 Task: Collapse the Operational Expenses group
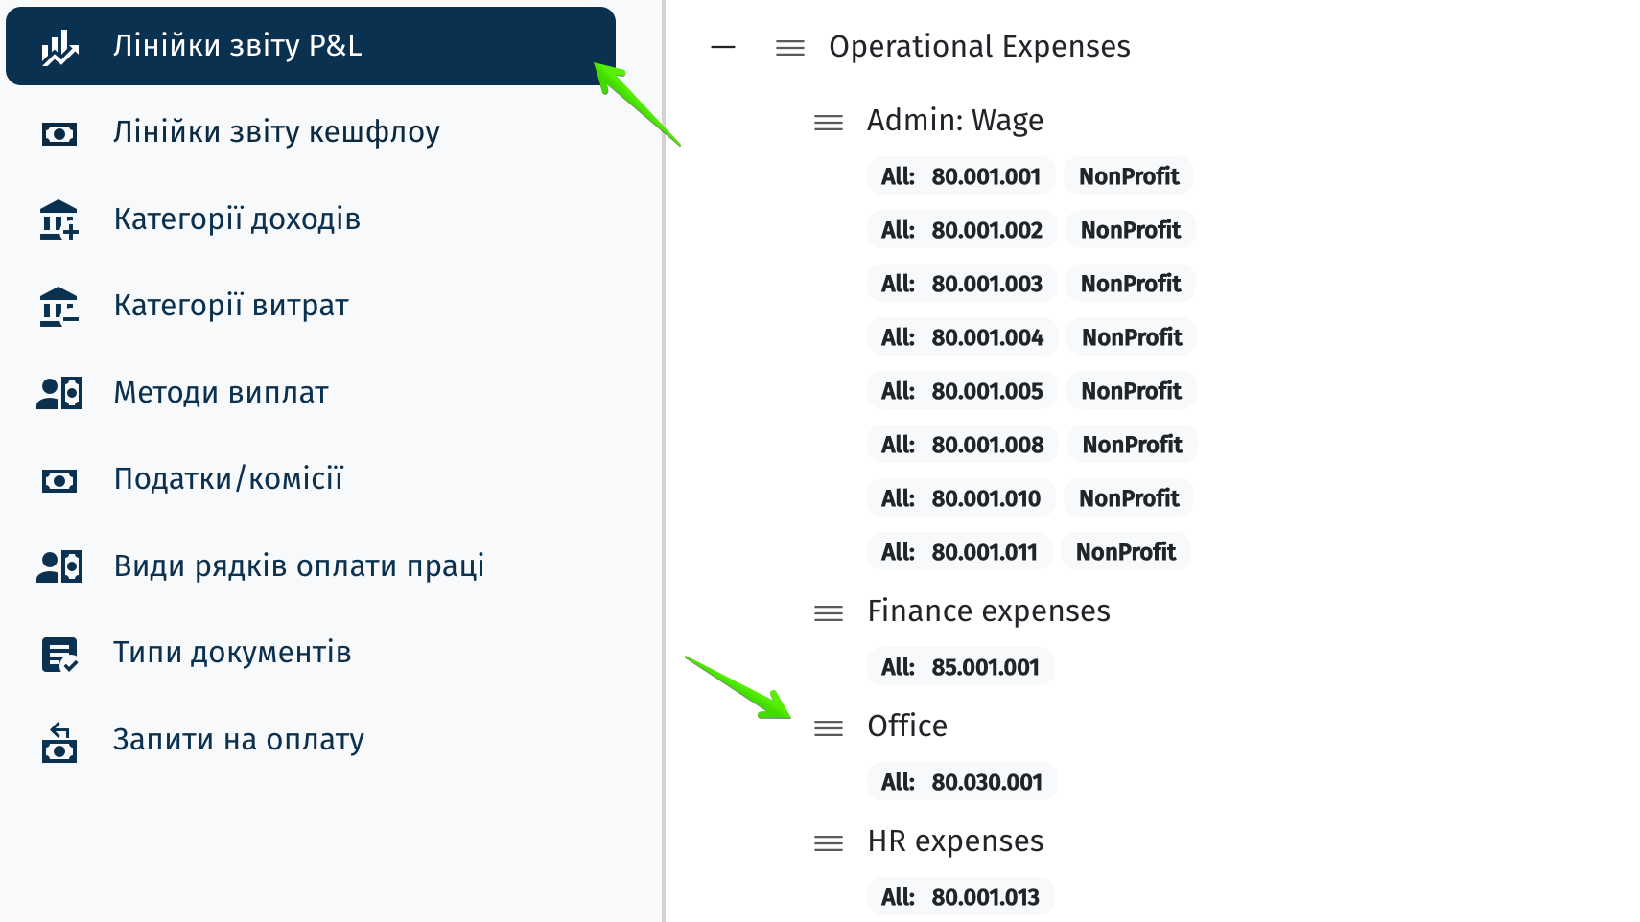(723, 47)
